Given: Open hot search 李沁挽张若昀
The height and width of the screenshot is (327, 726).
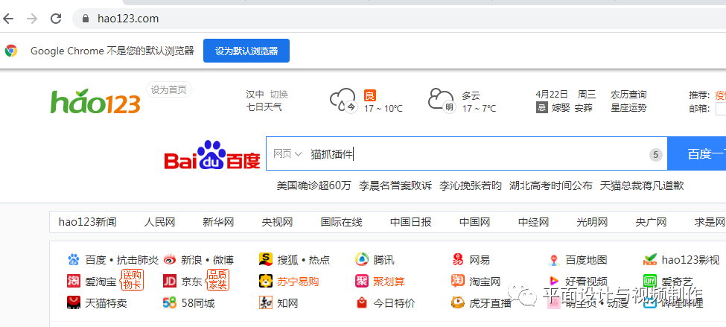Looking at the screenshot, I should click(471, 185).
